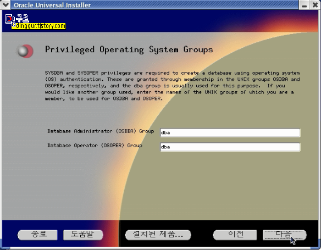Go back with the 이전 (Previous) button
This screenshot has height=250, width=321.
[235, 235]
